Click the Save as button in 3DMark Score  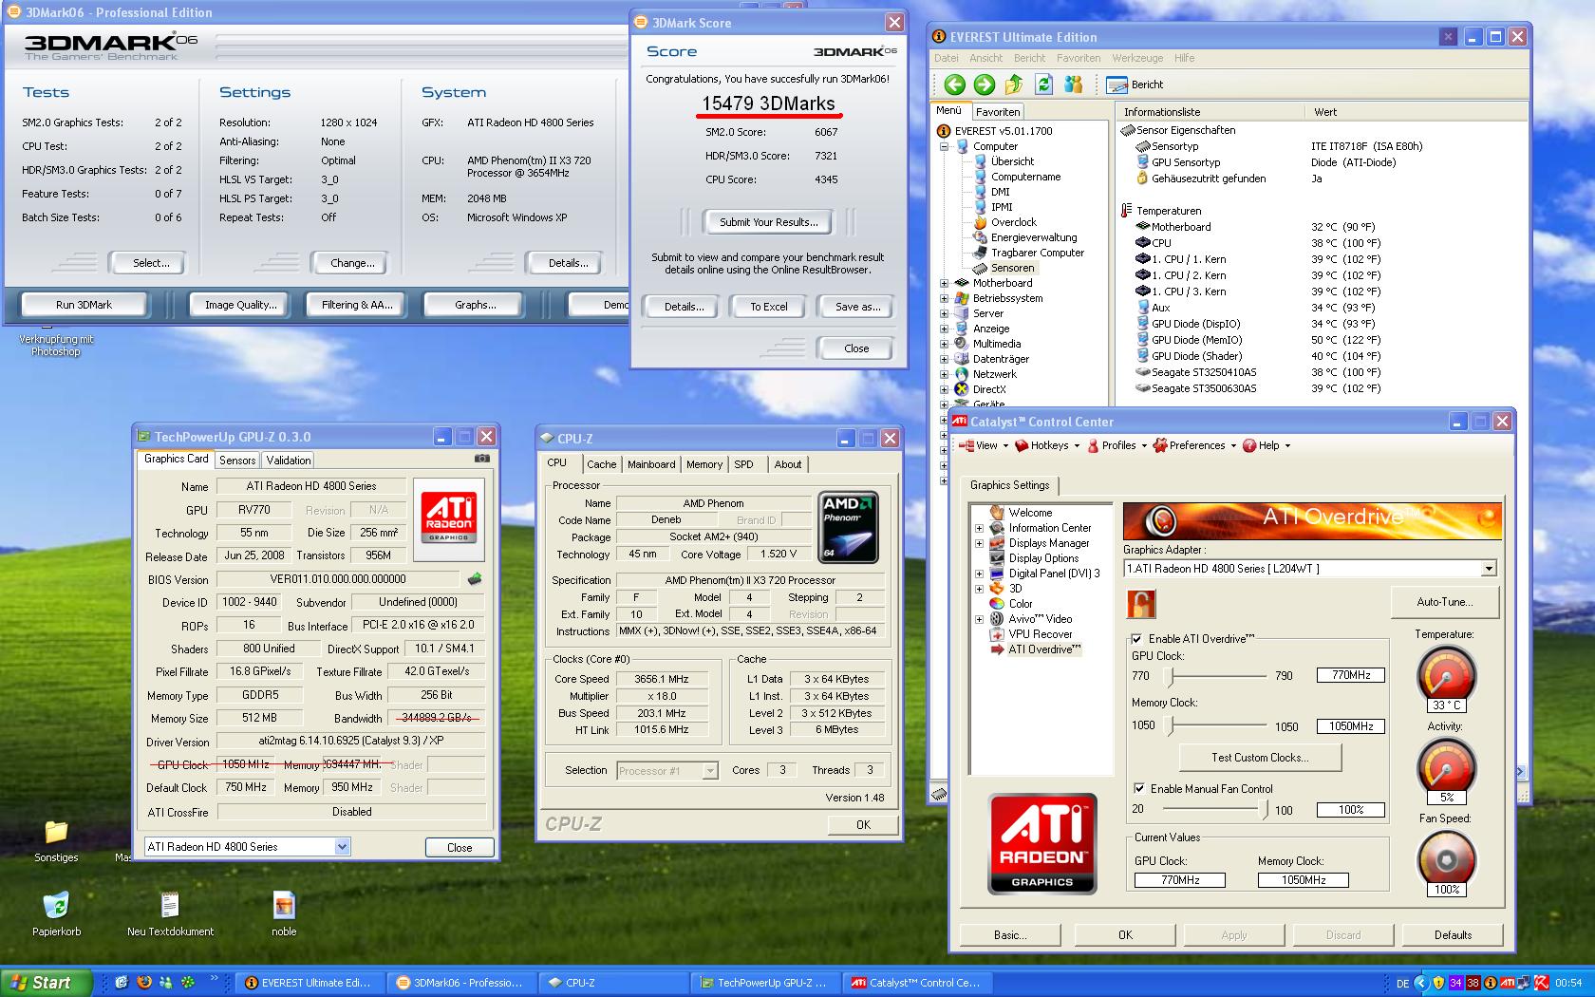pyautogui.click(x=857, y=307)
